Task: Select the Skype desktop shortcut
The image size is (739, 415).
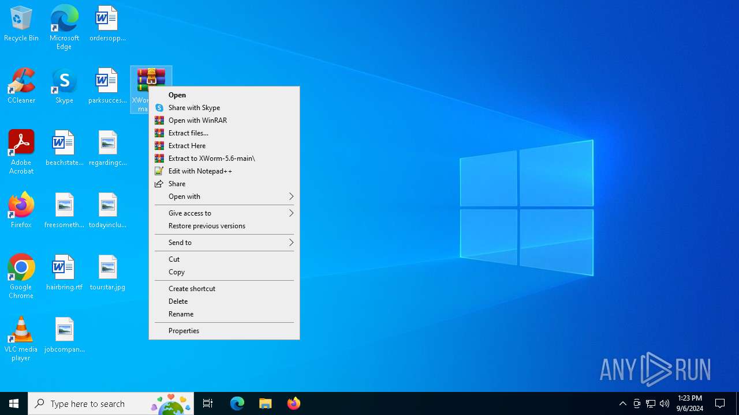Action: pos(64,86)
